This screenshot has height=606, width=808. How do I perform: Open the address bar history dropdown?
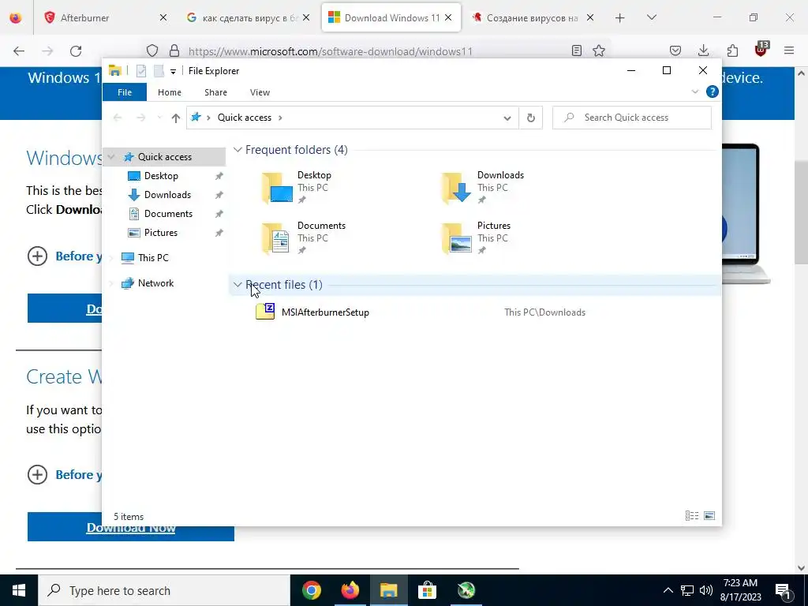click(507, 118)
